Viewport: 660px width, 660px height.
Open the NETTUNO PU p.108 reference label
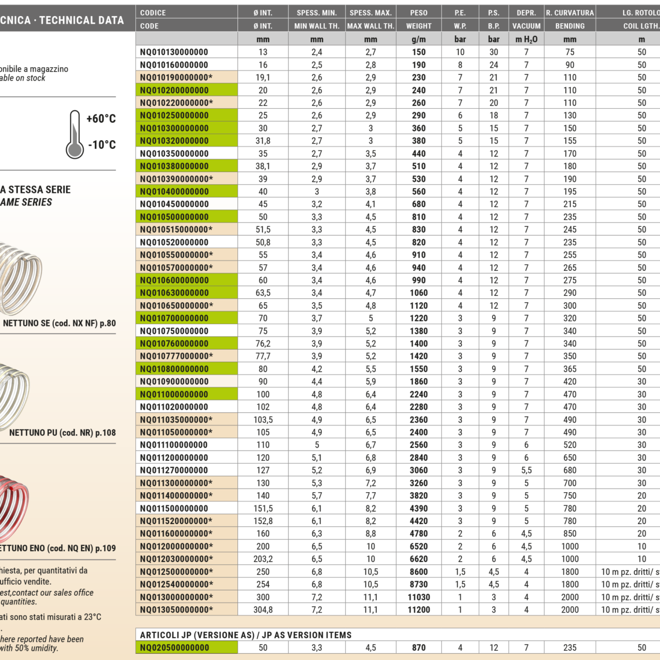pos(62,432)
